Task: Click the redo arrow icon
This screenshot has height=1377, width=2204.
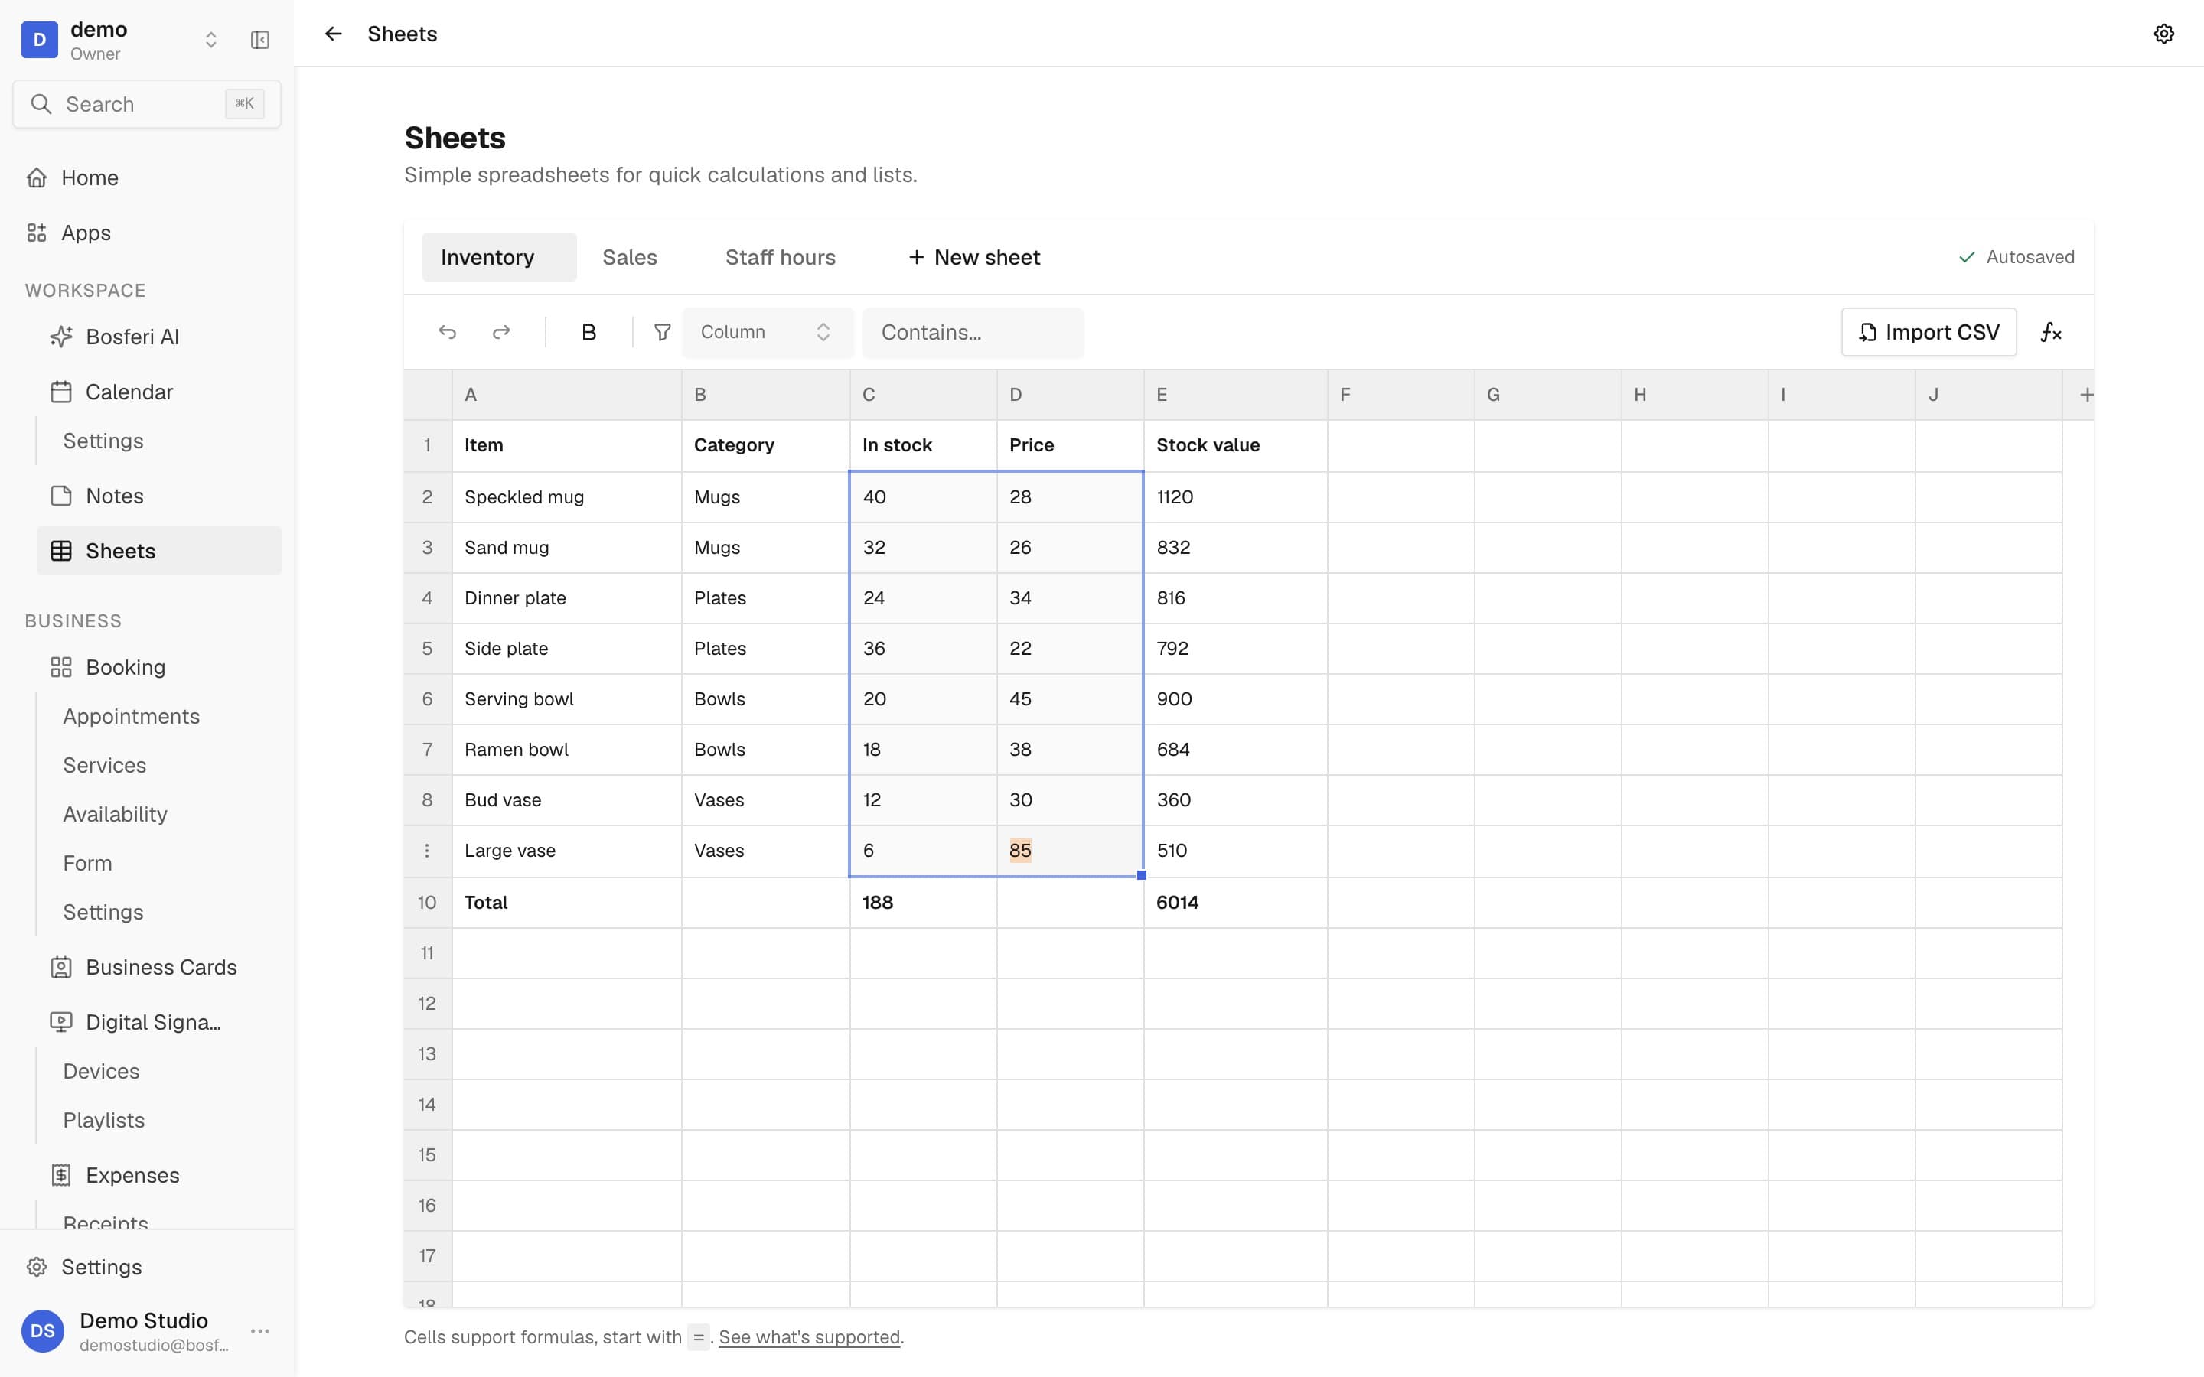Action: click(501, 333)
